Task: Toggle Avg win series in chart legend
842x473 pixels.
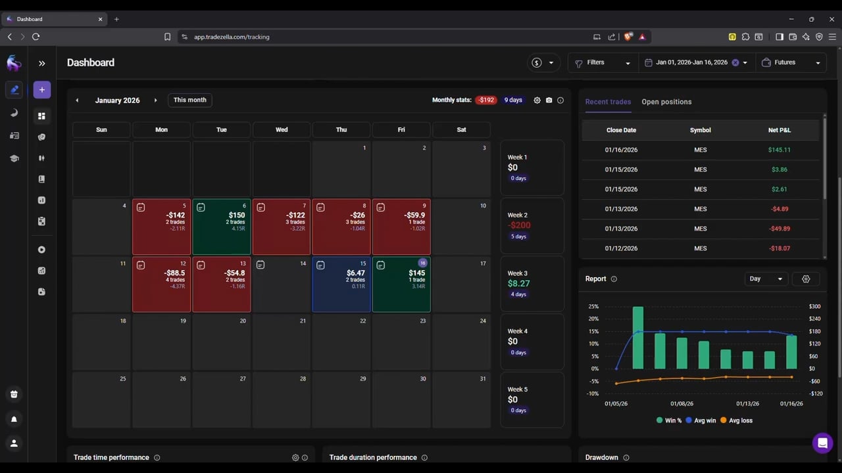Action: pos(701,420)
